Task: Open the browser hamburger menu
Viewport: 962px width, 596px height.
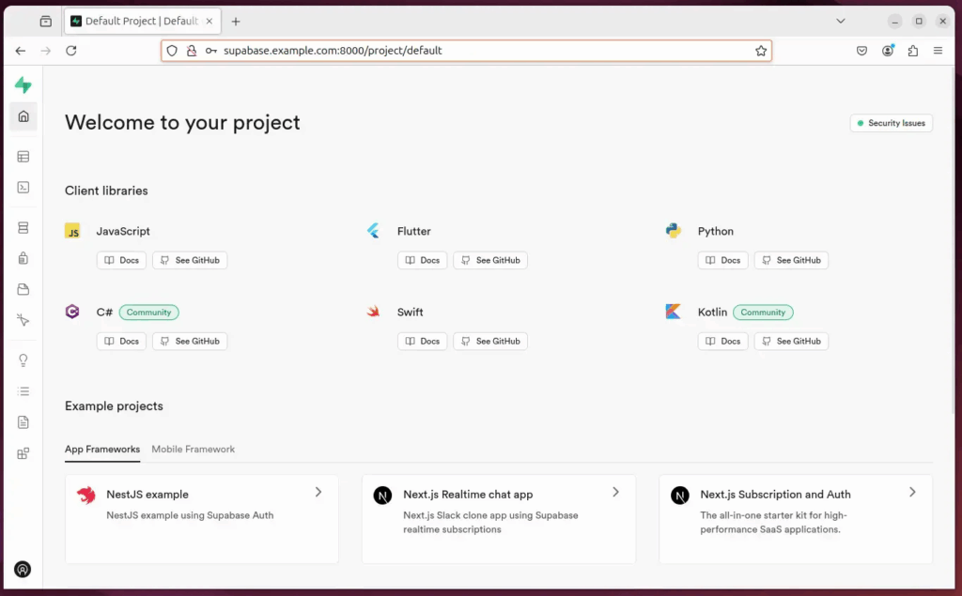Action: click(x=939, y=51)
